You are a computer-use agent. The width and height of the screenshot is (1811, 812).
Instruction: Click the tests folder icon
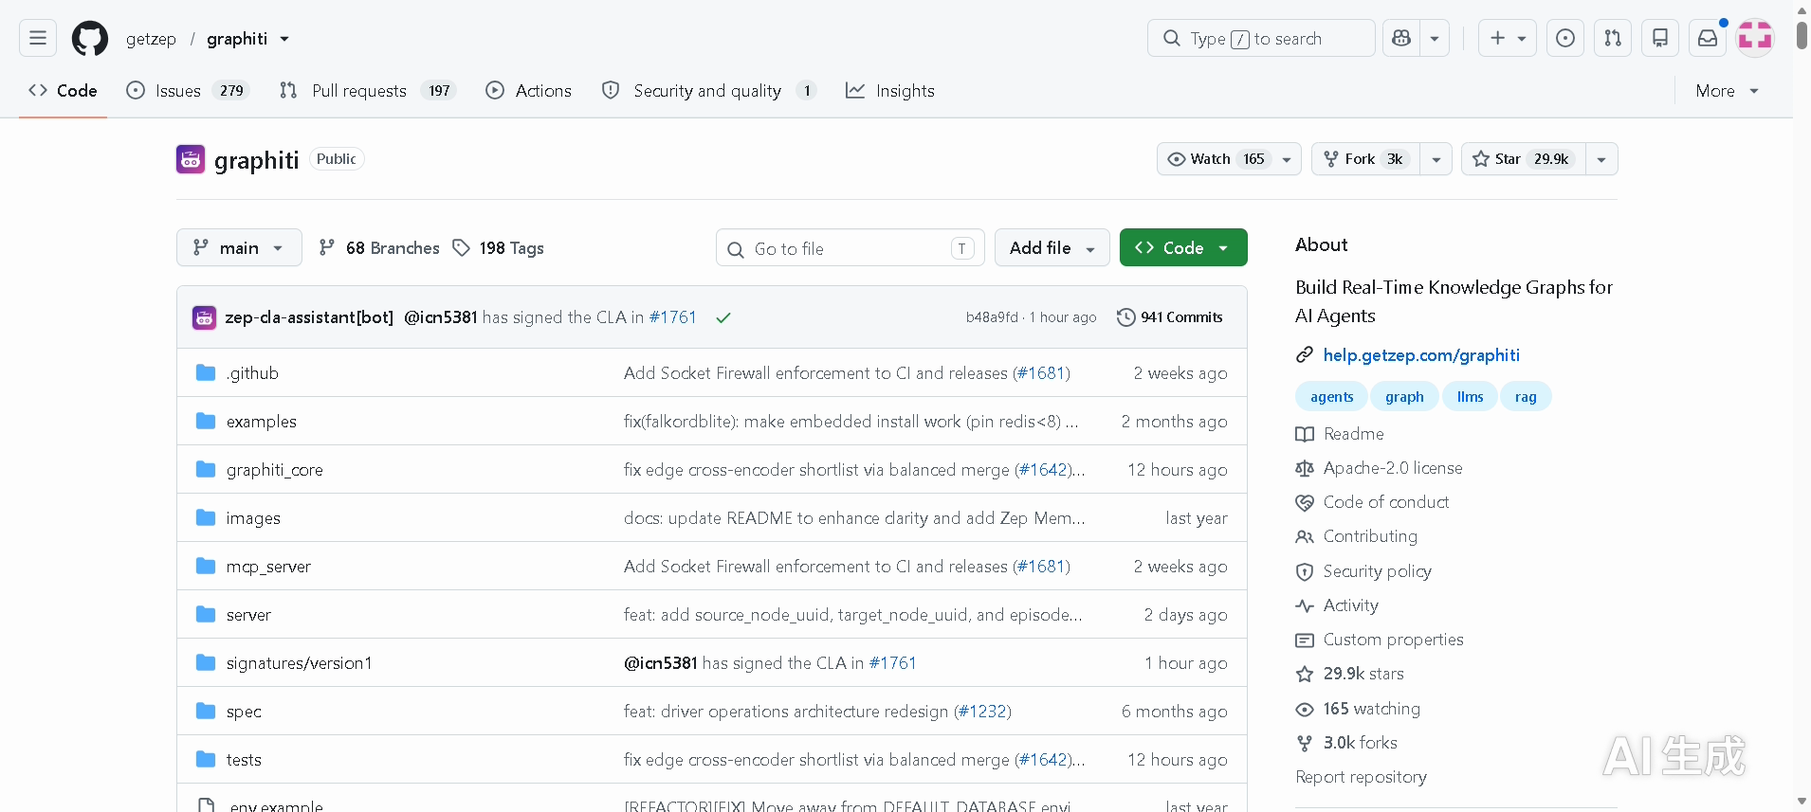[x=206, y=759]
